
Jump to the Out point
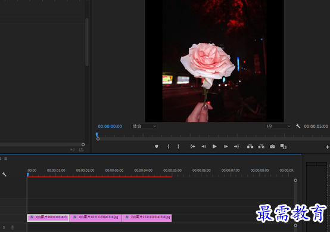click(x=236, y=147)
